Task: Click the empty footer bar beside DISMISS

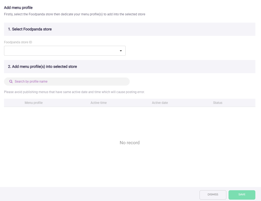Action: (x=99, y=194)
